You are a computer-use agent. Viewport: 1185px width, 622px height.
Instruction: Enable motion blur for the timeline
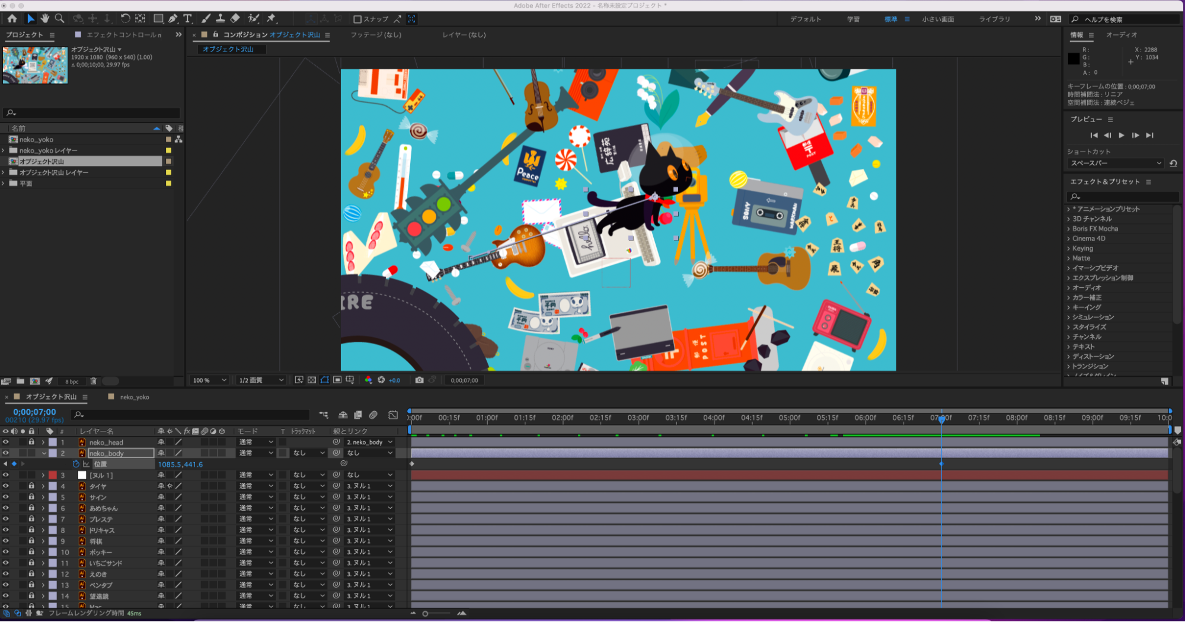tap(373, 415)
